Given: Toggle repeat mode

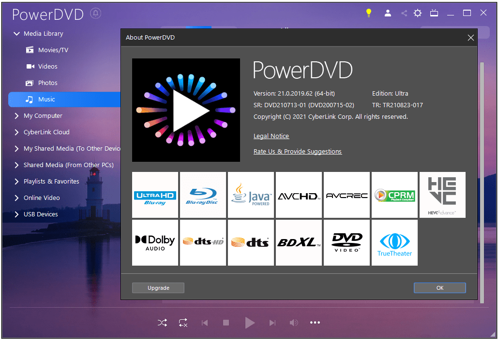Looking at the screenshot, I should (183, 323).
